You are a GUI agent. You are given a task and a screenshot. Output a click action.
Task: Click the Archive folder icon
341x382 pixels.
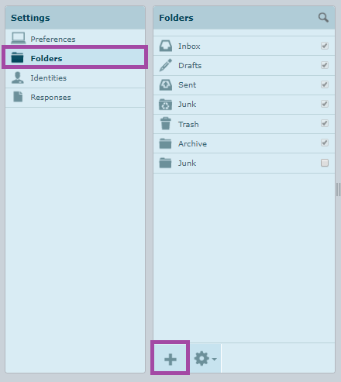click(x=165, y=143)
